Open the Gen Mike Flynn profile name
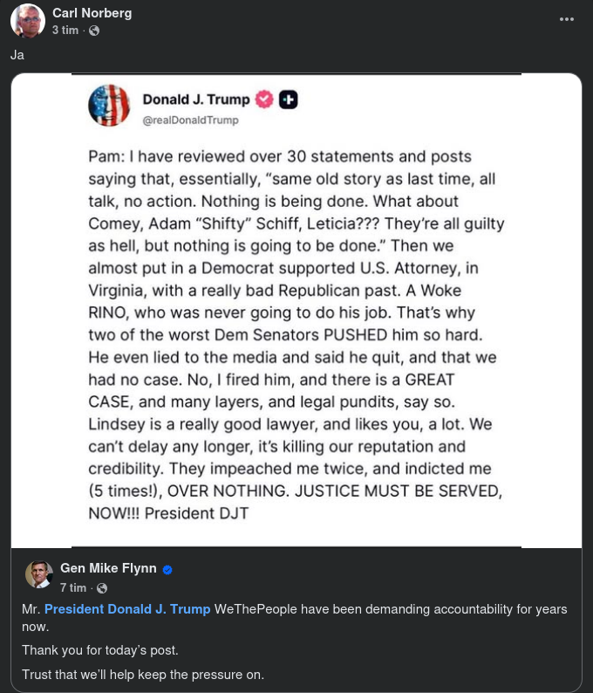The height and width of the screenshot is (693, 593). pos(108,568)
